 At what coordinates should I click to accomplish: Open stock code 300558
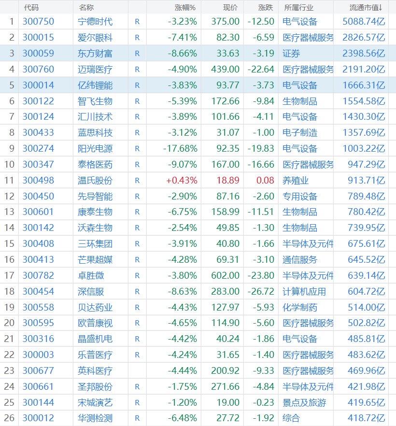(x=38, y=307)
